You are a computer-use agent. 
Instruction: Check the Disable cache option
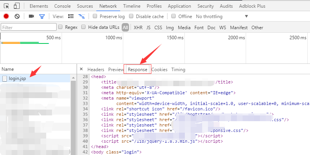click(x=131, y=16)
